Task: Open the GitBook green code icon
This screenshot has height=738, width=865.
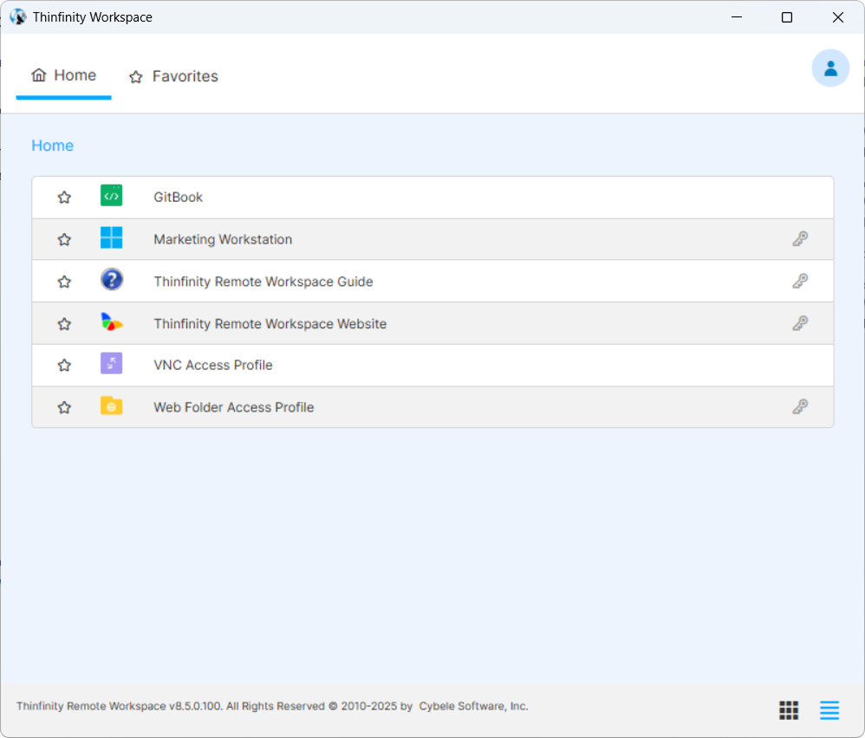Action: click(x=111, y=196)
